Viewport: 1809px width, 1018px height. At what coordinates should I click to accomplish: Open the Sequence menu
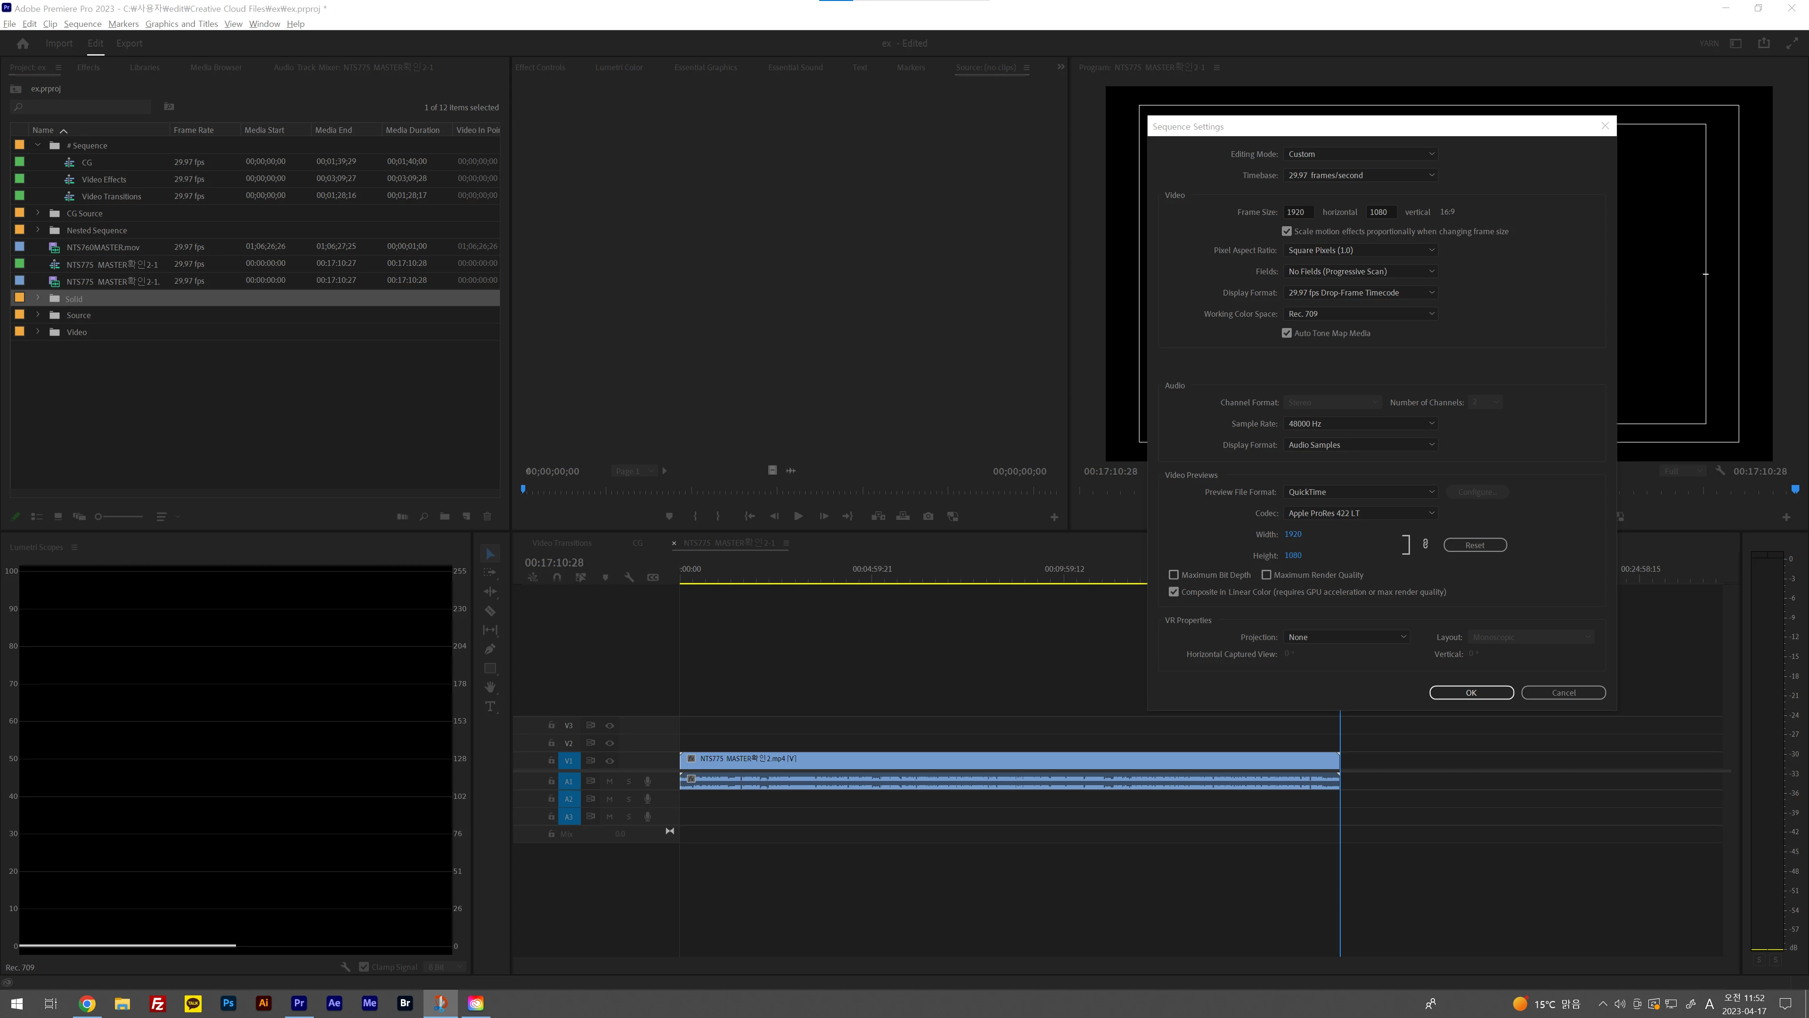click(82, 24)
